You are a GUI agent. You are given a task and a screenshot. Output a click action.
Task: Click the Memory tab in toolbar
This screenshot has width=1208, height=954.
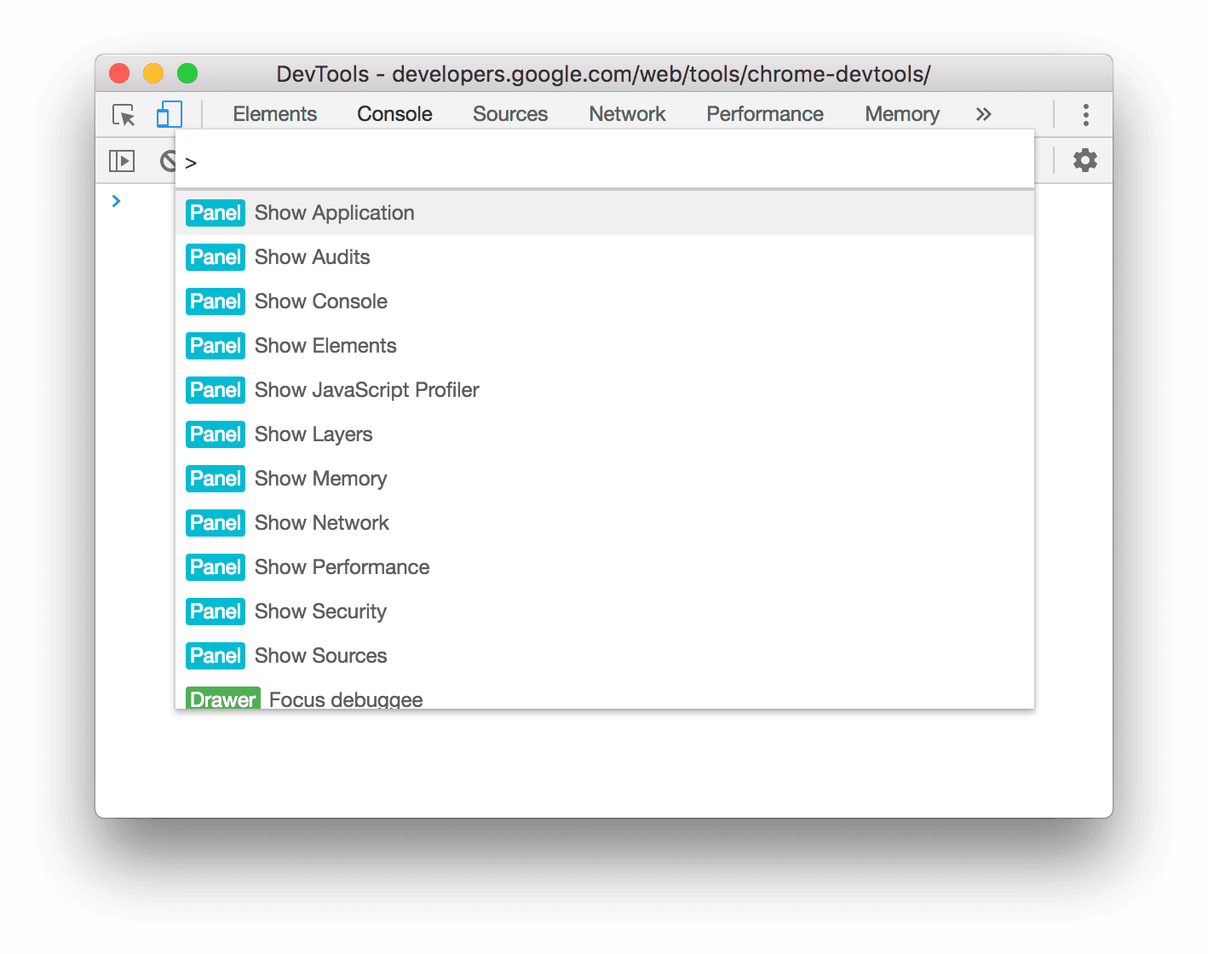[x=901, y=113]
